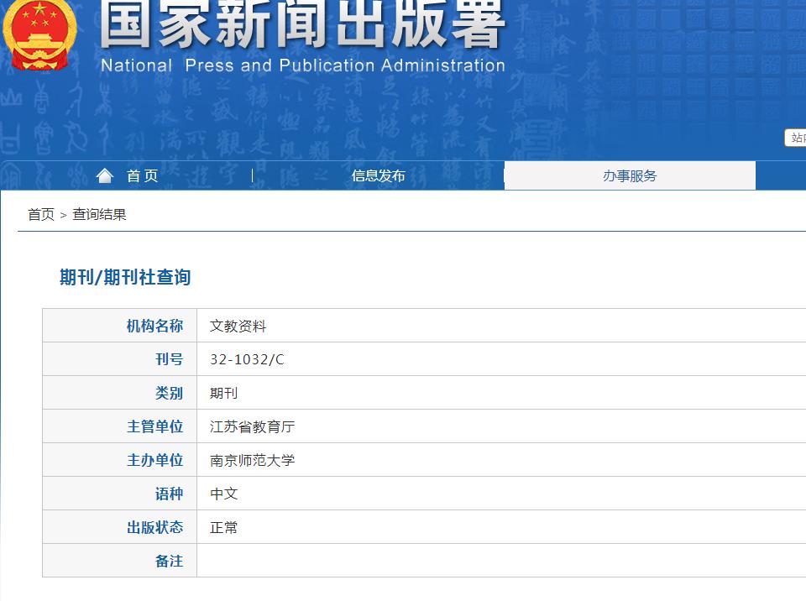Click the national emblem logo
806x601 pixels.
37,38
